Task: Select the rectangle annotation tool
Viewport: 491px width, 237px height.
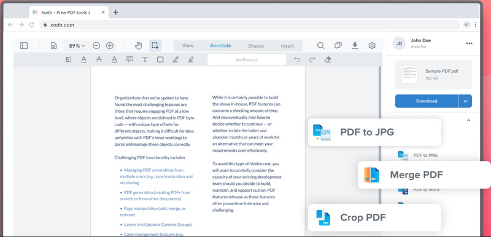Action: pos(160,59)
